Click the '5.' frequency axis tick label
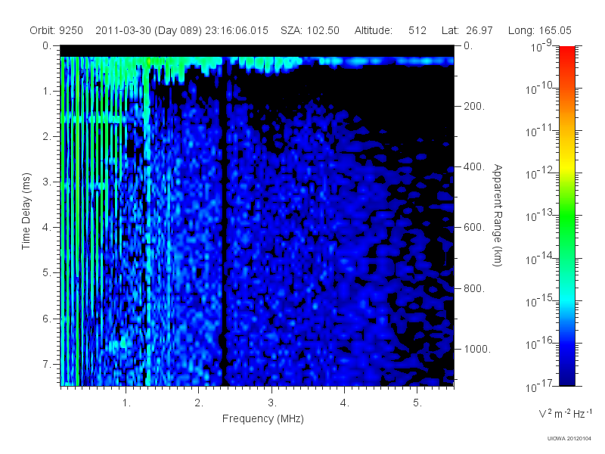The height and width of the screenshot is (454, 605). click(417, 403)
